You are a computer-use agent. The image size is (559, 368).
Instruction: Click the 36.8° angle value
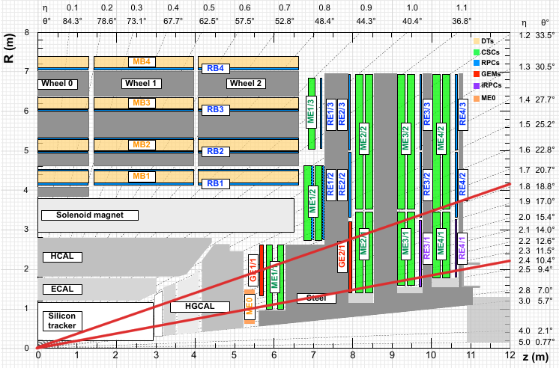(x=462, y=21)
